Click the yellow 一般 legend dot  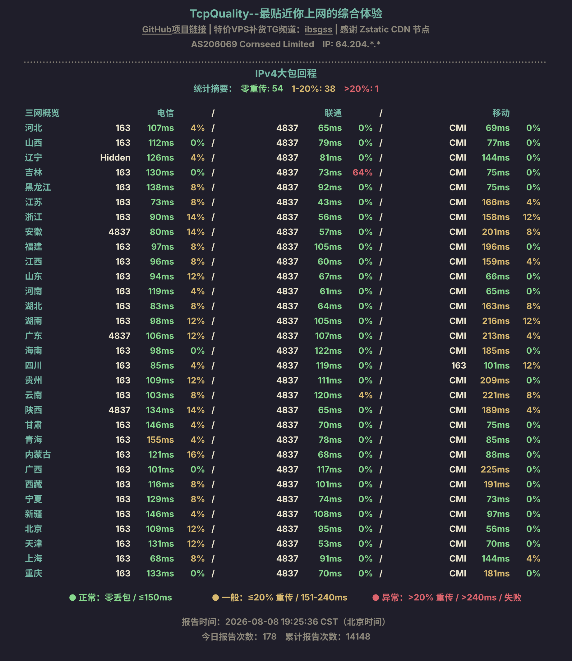click(x=215, y=598)
